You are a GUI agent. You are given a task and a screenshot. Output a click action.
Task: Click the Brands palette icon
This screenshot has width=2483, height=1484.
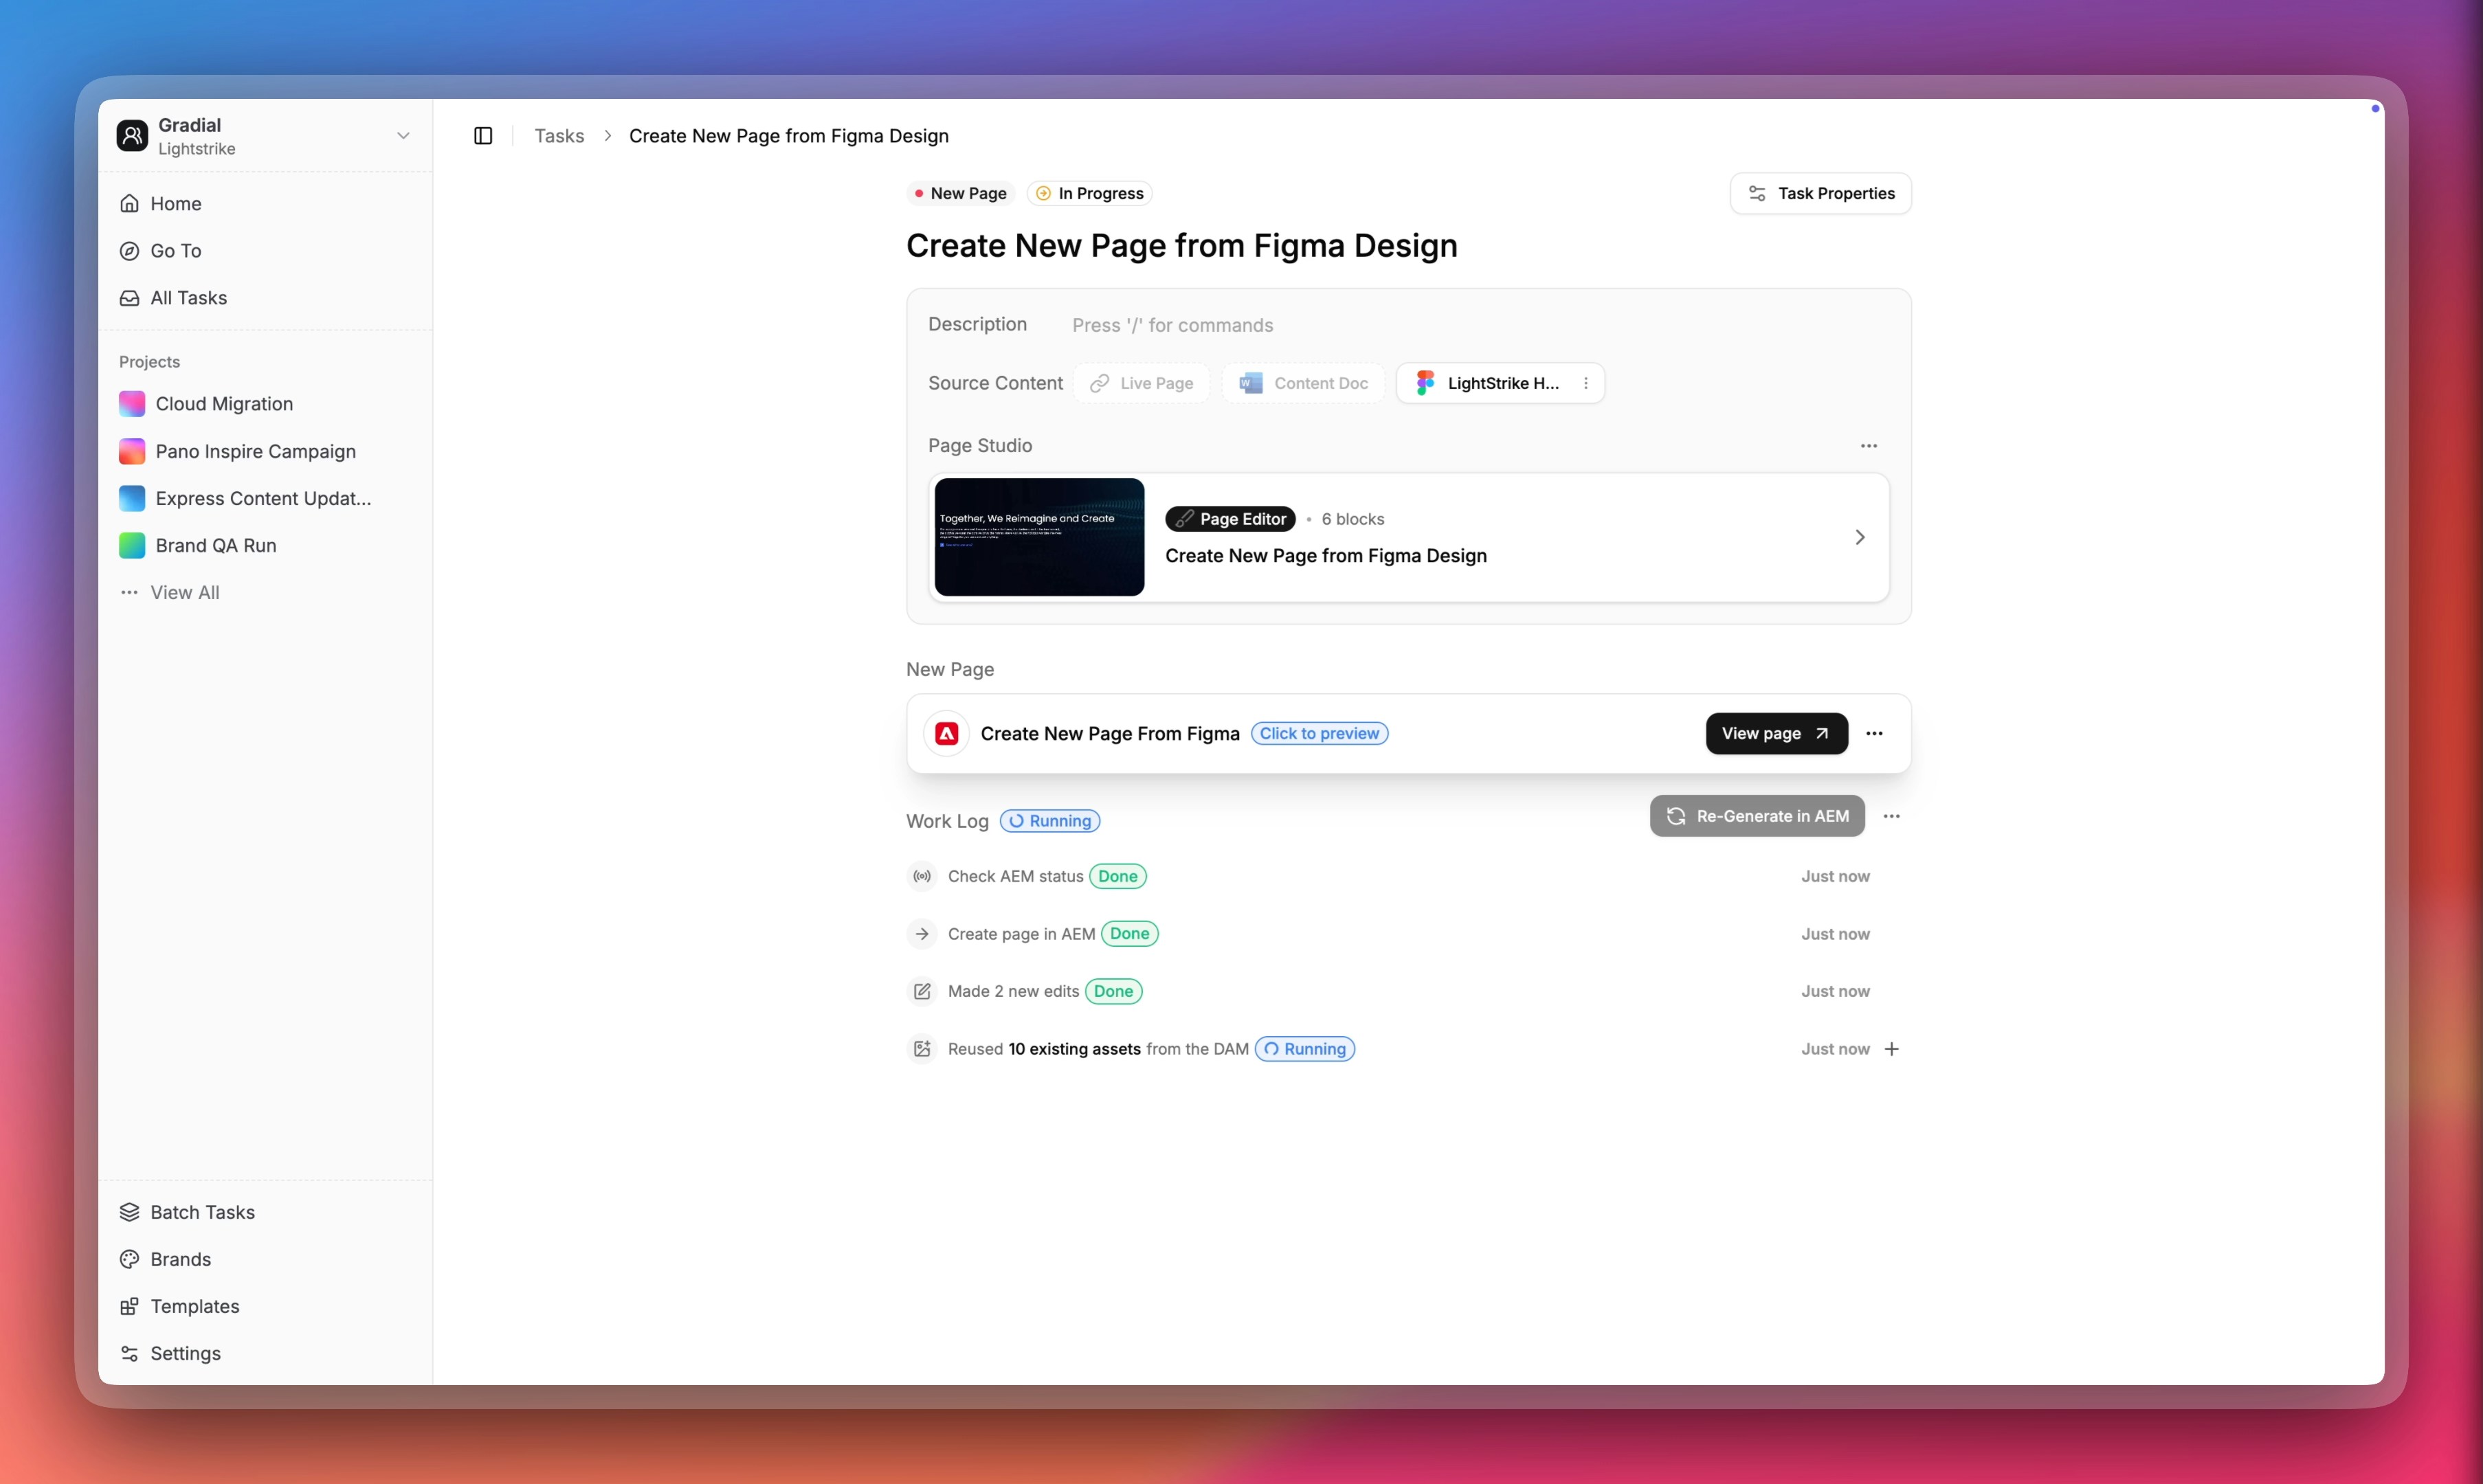130,1259
